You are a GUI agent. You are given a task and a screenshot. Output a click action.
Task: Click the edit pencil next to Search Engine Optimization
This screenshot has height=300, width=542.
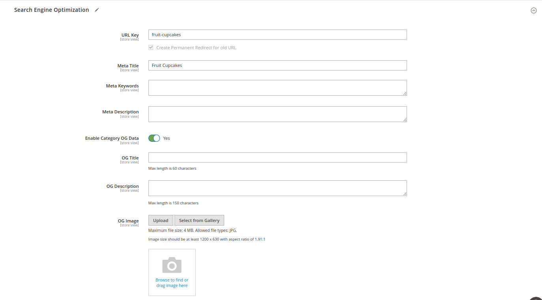pyautogui.click(x=97, y=9)
